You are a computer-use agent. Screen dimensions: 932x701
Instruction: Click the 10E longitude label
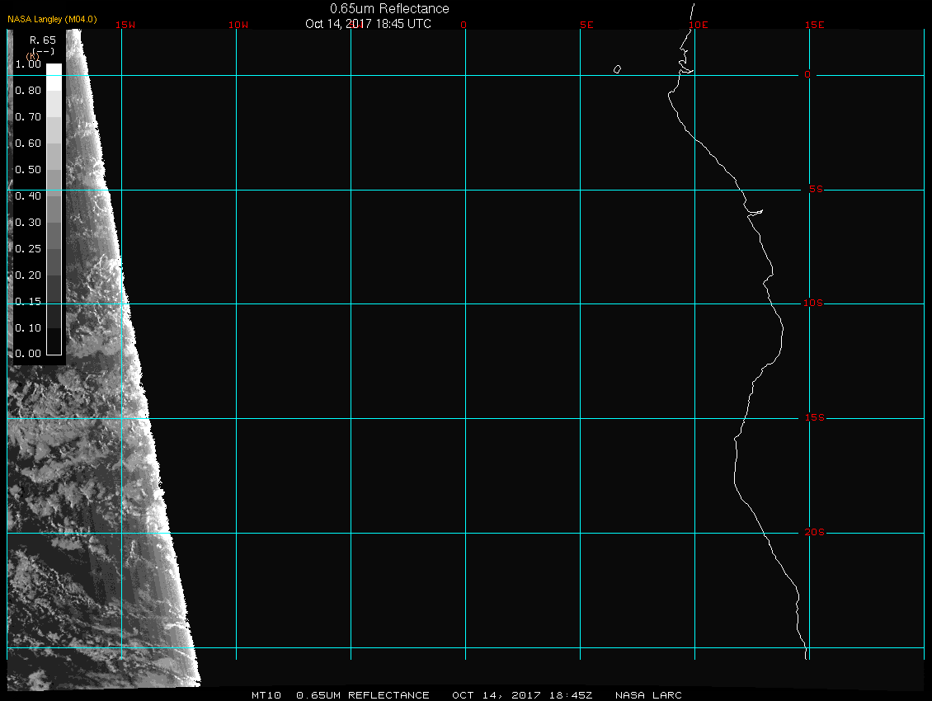coord(699,25)
